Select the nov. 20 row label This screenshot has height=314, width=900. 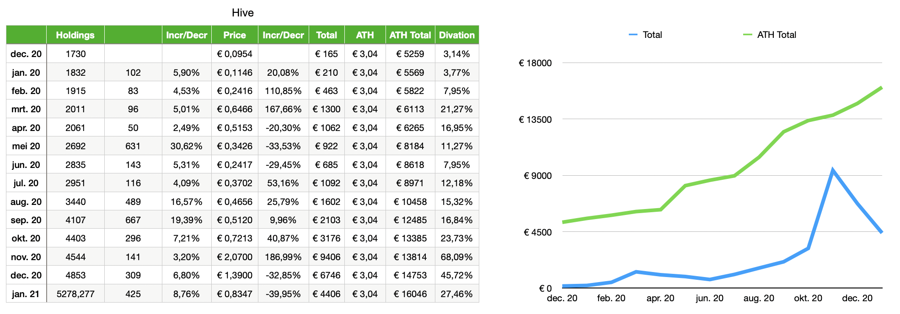click(26, 257)
